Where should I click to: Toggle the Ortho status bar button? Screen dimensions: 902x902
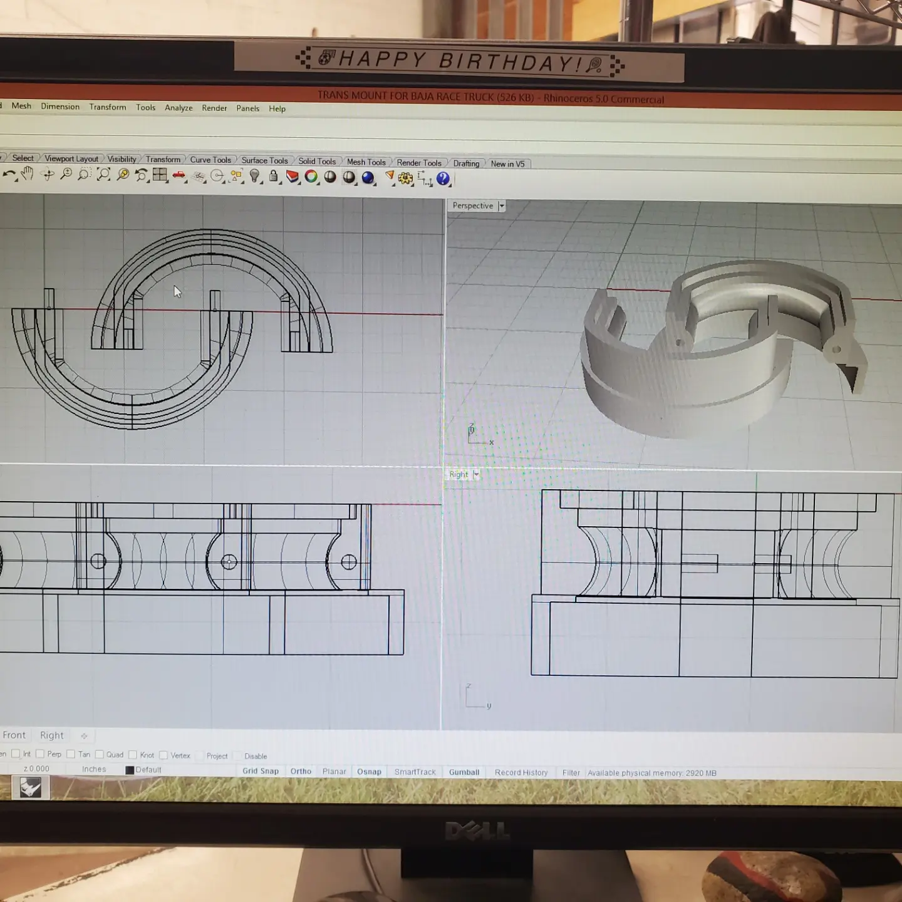(301, 771)
